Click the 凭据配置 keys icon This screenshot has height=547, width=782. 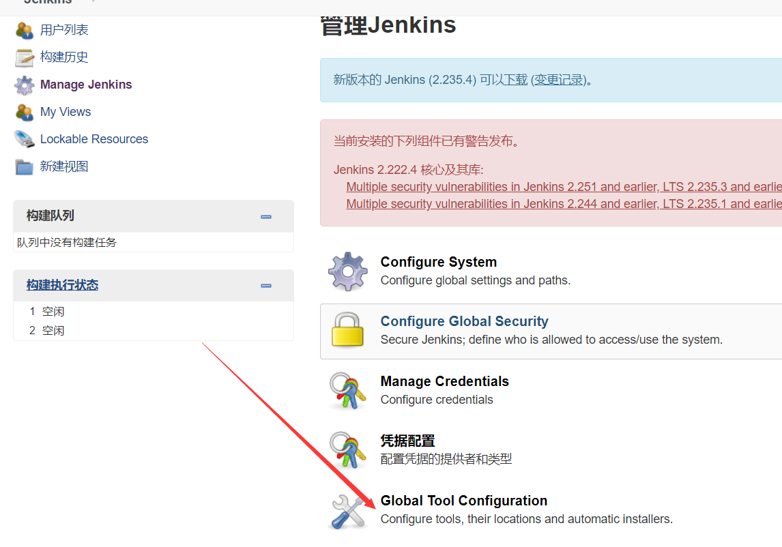[x=347, y=449]
